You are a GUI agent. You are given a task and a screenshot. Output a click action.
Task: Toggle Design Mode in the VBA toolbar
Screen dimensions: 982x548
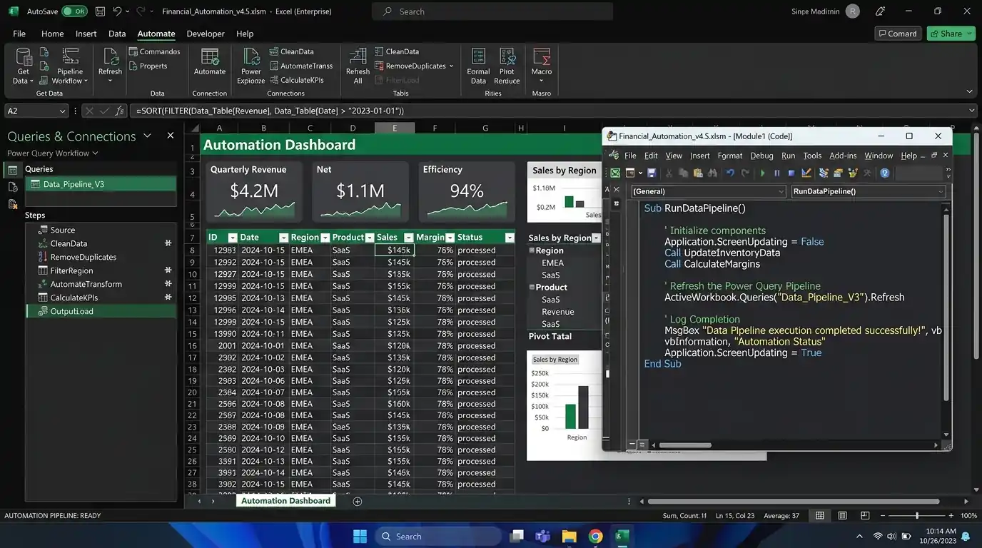coord(806,173)
